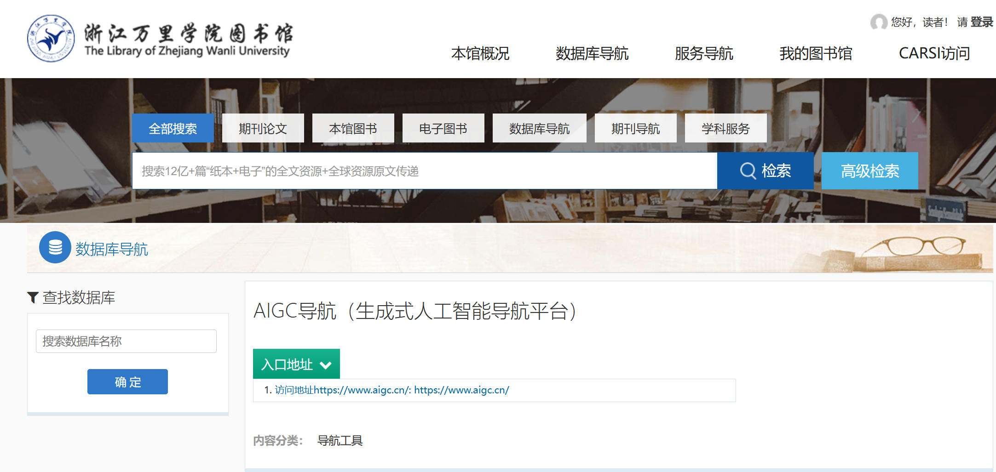Open the 本馆概况 navigation menu
The width and height of the screenshot is (996, 472).
480,53
